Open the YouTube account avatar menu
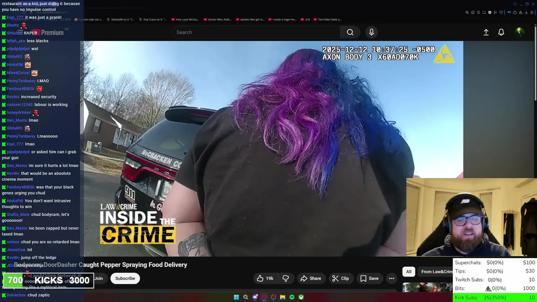537x302 pixels. [519, 32]
